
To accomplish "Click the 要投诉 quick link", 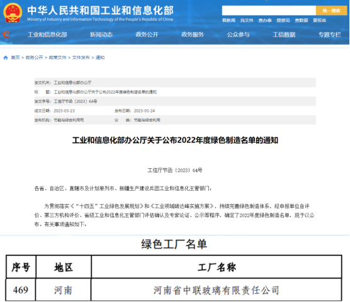I will tap(319, 21).
